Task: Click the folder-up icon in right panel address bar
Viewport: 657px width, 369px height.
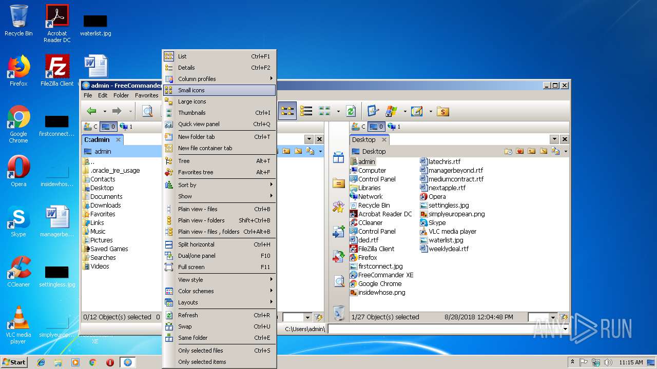Action: coord(532,151)
